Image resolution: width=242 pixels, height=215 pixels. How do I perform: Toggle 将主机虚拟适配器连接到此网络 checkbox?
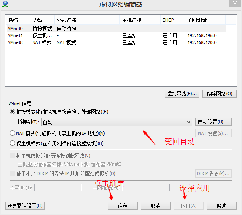[12, 156]
